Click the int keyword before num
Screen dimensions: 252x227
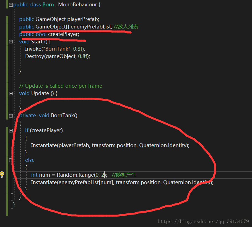(x=34, y=175)
